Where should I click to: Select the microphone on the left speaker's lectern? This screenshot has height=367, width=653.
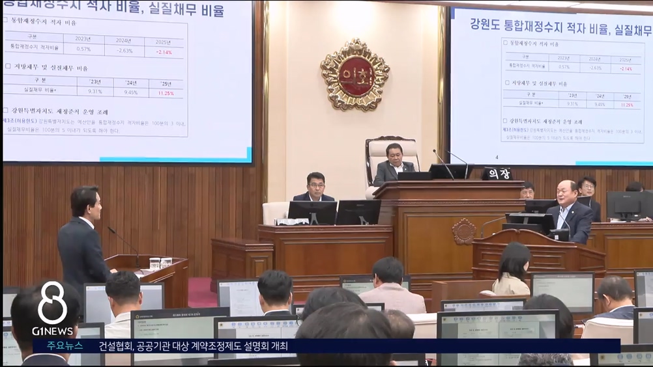coord(124,245)
